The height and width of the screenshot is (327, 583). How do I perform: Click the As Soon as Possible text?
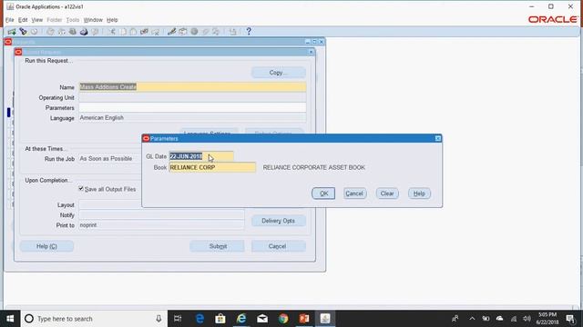[x=106, y=159]
